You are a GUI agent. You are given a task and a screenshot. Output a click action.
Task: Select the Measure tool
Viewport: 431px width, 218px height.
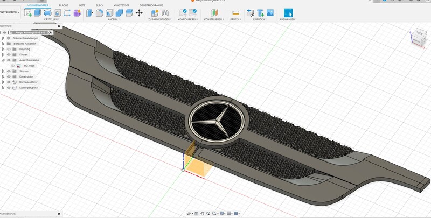(235, 12)
